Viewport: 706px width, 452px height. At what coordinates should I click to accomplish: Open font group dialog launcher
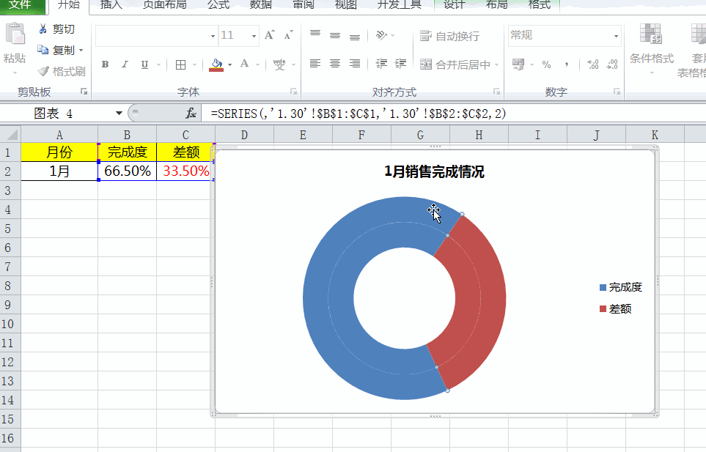293,92
